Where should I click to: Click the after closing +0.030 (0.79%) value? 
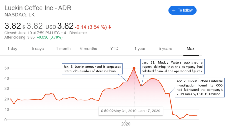pos(50,38)
